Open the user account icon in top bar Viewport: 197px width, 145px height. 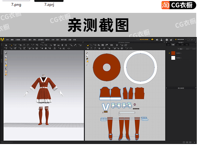coord(162,40)
